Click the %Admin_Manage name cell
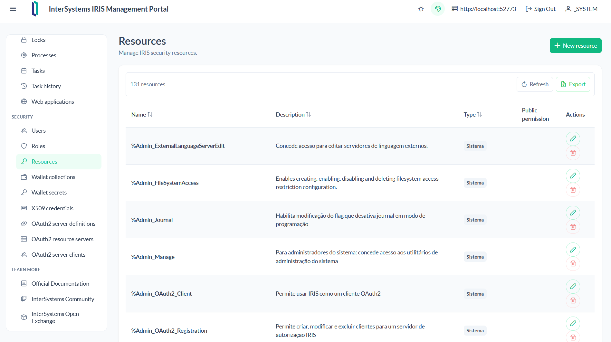The image size is (611, 342). coord(153,257)
